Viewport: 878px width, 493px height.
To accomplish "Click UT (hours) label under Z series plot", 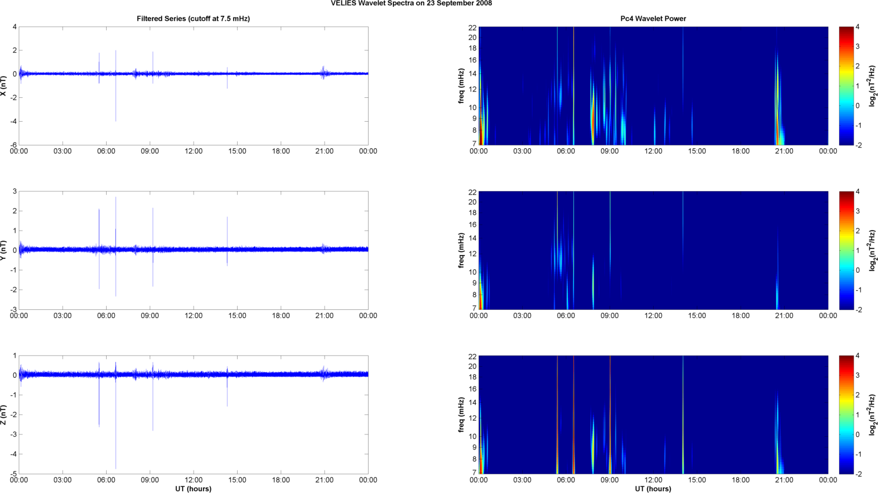I will tap(193, 489).
